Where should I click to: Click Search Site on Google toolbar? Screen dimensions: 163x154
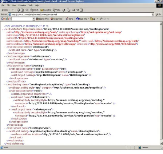tap(57, 19)
